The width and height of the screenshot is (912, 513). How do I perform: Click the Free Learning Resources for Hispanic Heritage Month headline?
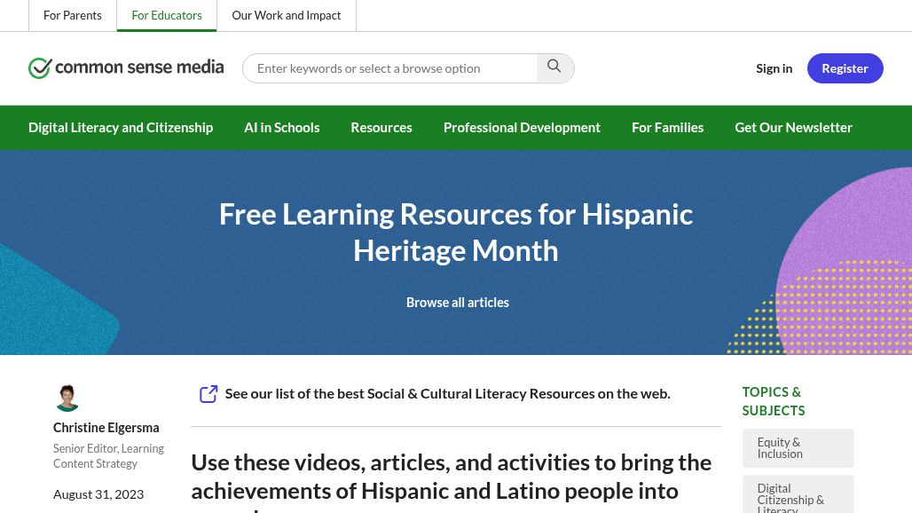[456, 233]
